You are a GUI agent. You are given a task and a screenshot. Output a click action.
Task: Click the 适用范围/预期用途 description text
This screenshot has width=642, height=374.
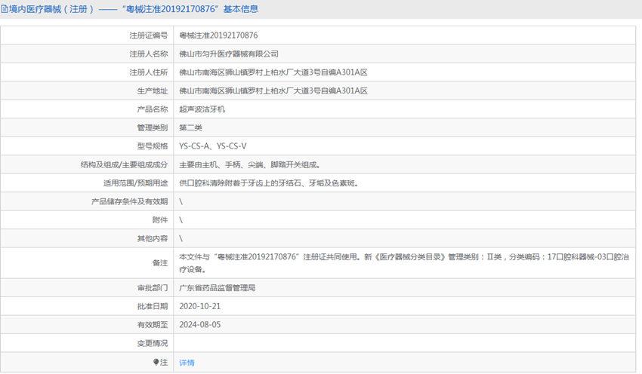point(268,183)
